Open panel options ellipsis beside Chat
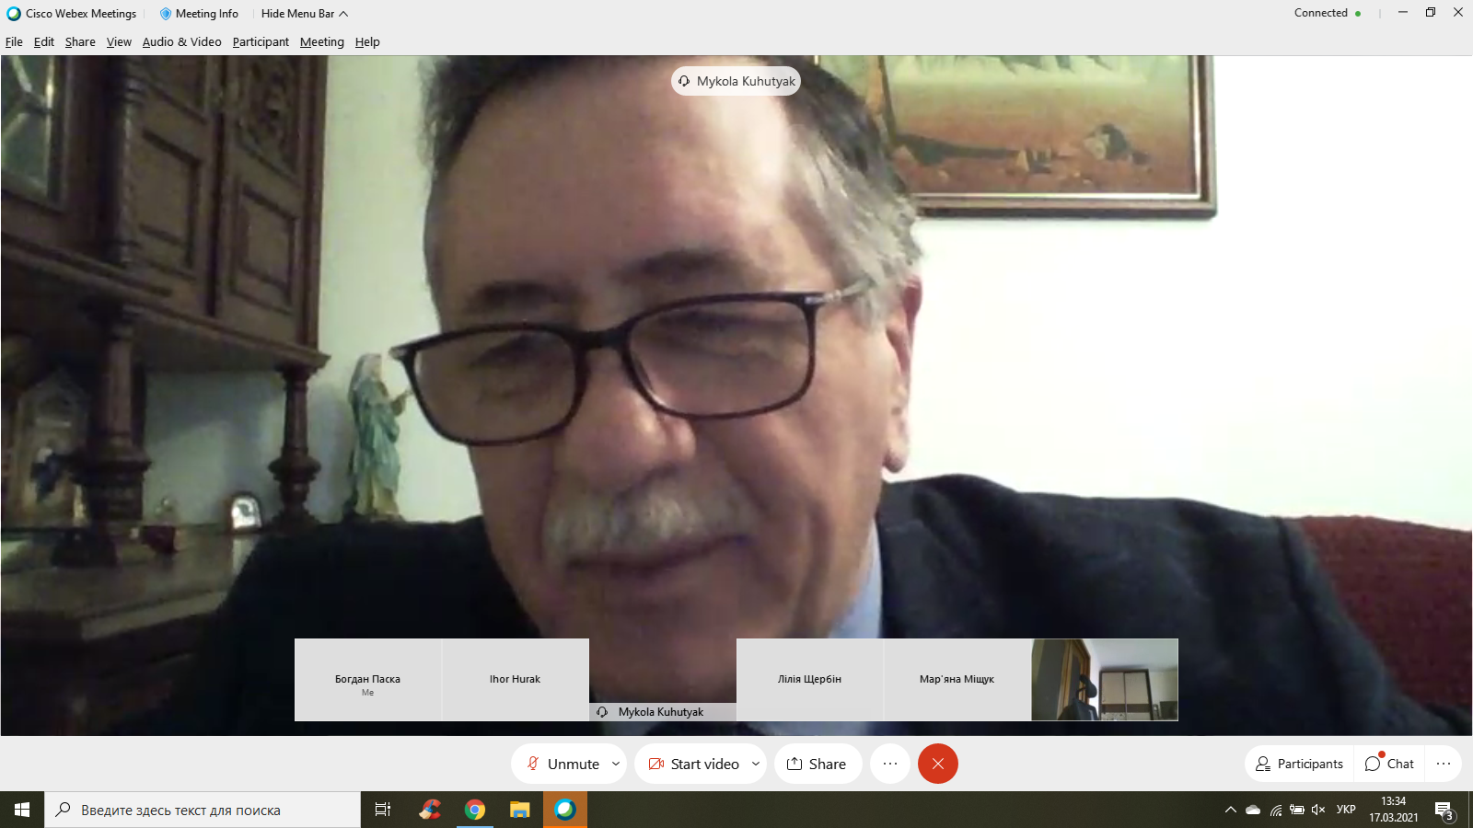 [1443, 764]
